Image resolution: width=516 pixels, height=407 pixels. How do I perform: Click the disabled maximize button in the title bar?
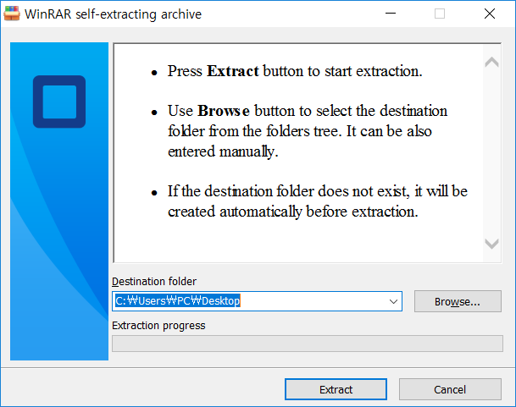tap(440, 14)
